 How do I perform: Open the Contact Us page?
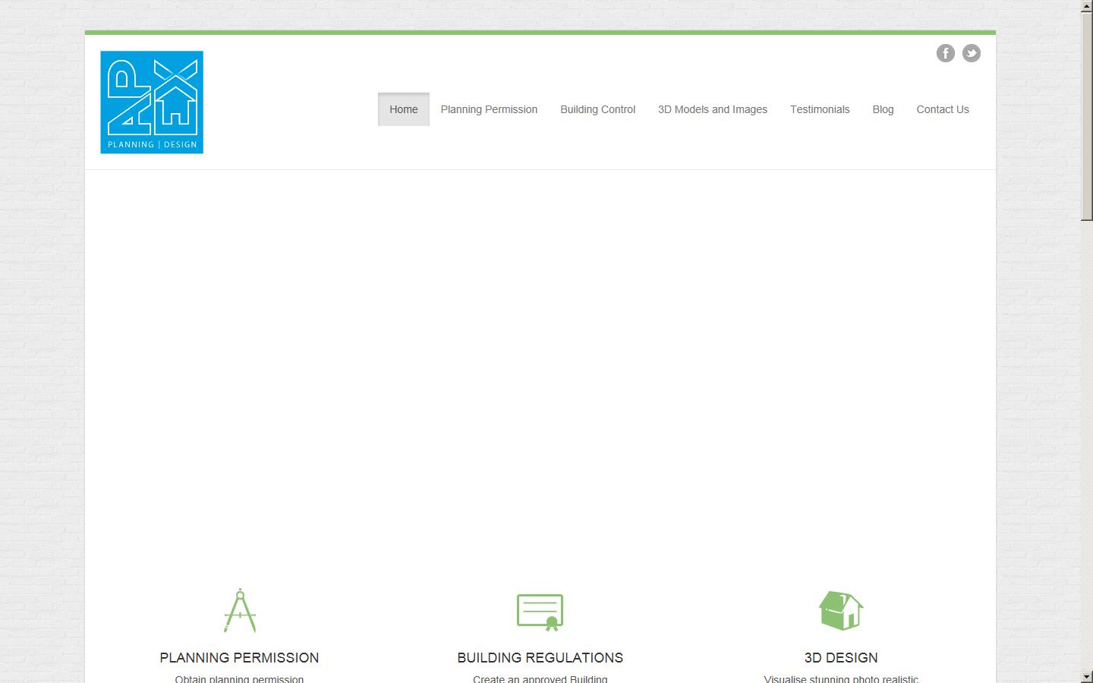(x=942, y=109)
